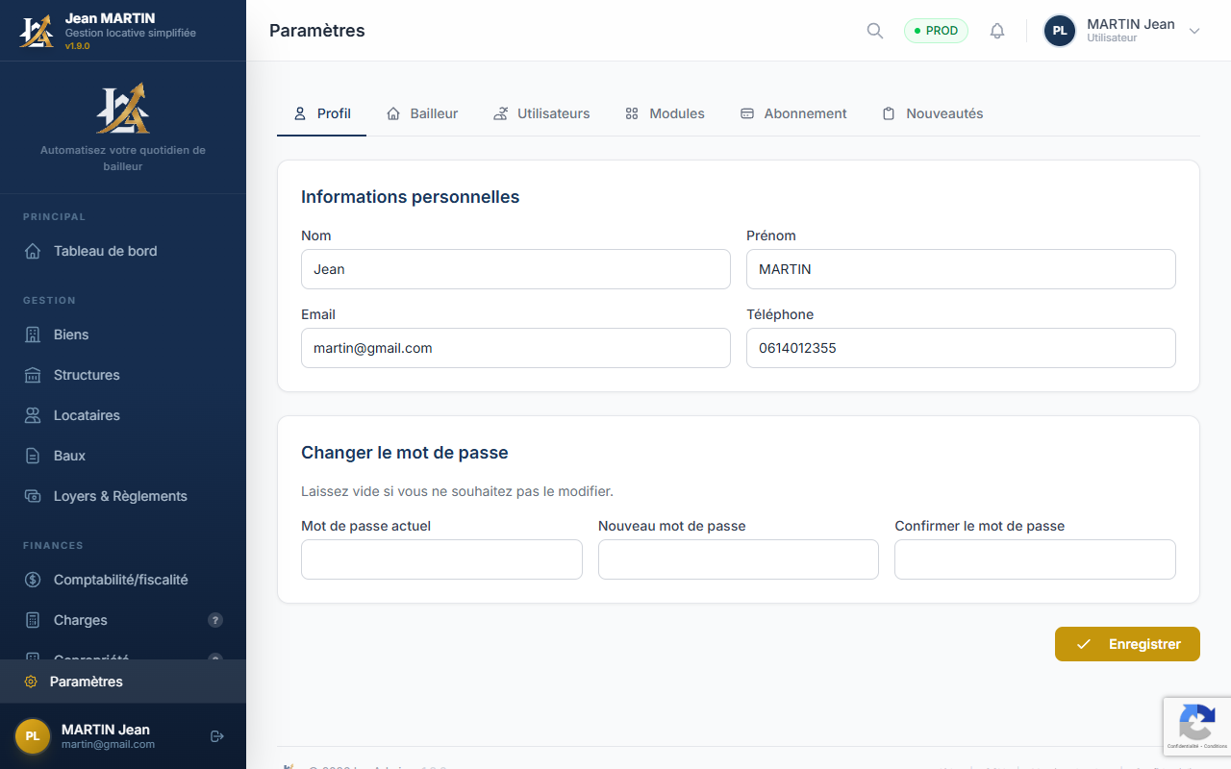The image size is (1231, 769).
Task: Click the question badge next to Charges
Action: tap(214, 620)
